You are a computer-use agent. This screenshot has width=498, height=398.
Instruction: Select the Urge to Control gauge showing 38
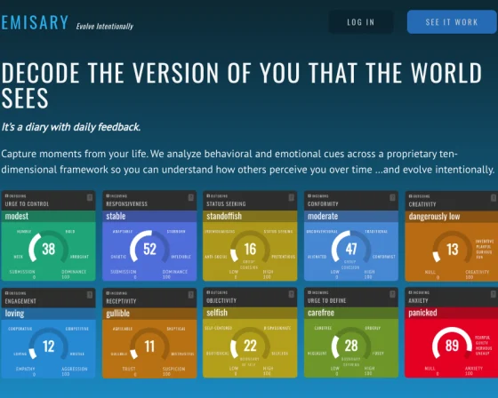(48, 248)
